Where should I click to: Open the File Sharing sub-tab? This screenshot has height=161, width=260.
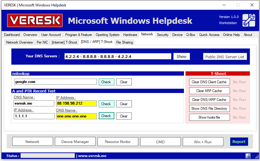point(124,42)
